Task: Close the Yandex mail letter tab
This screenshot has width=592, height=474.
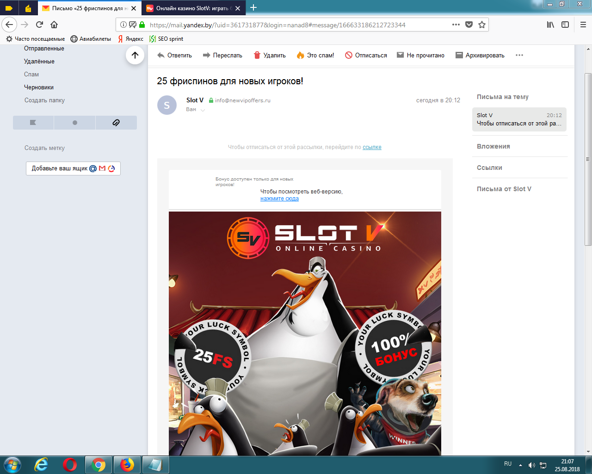Action: point(134,8)
